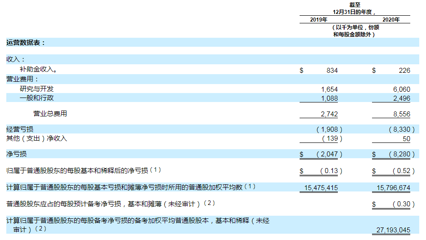
Task: Click the 研究与开发 row label
Action: pos(37,89)
